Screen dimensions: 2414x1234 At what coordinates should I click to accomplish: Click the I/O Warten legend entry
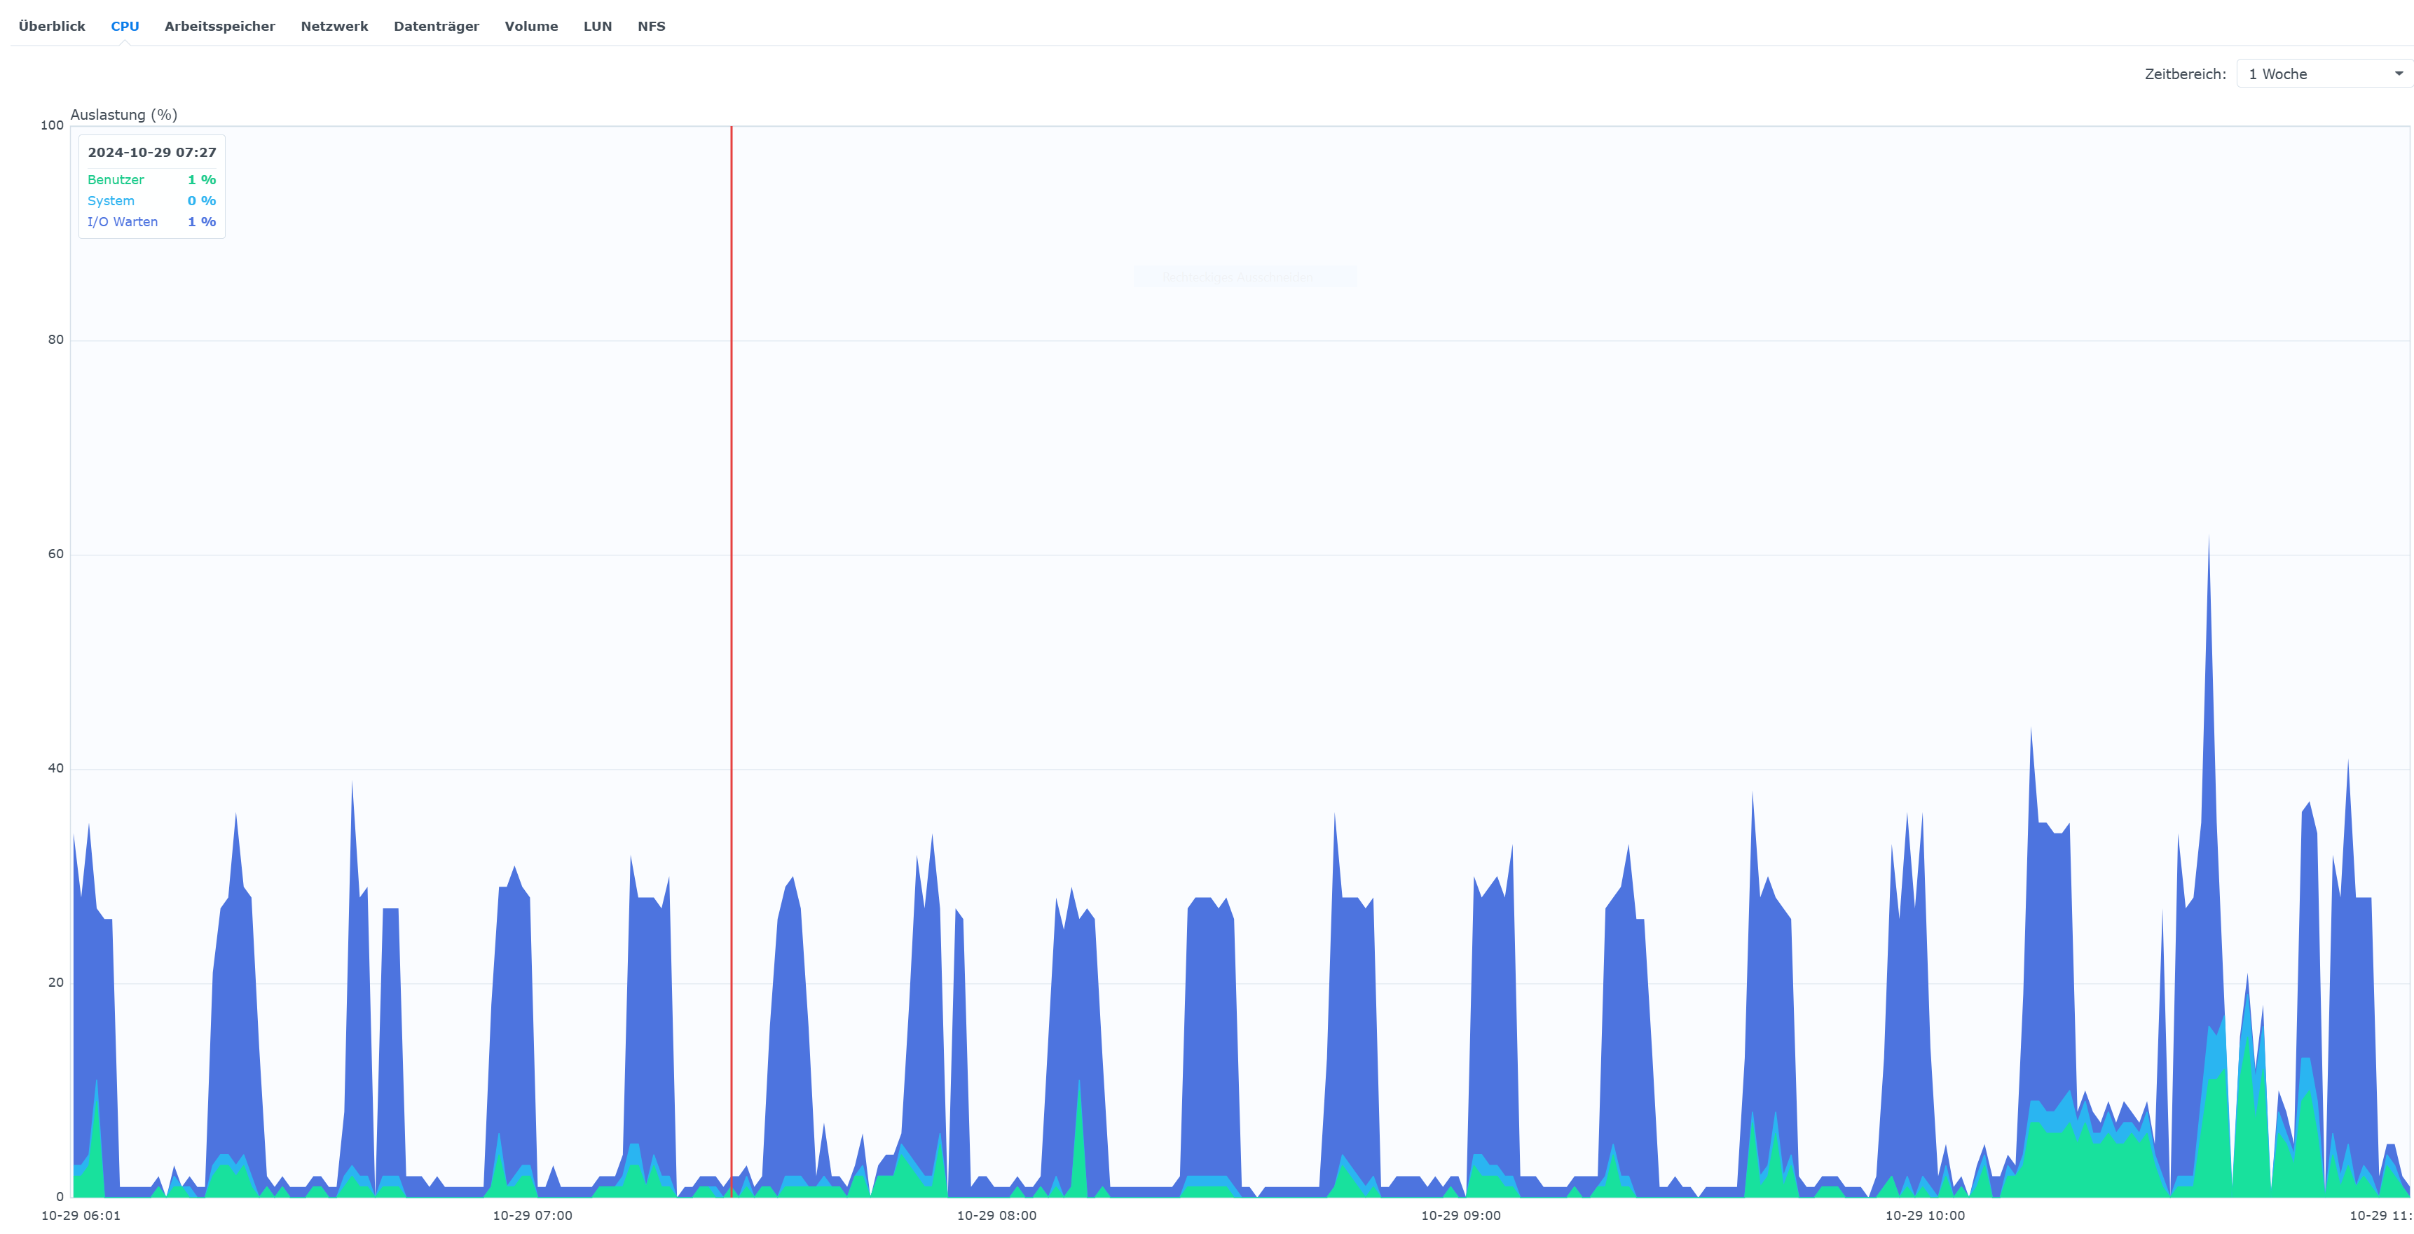pos(122,222)
